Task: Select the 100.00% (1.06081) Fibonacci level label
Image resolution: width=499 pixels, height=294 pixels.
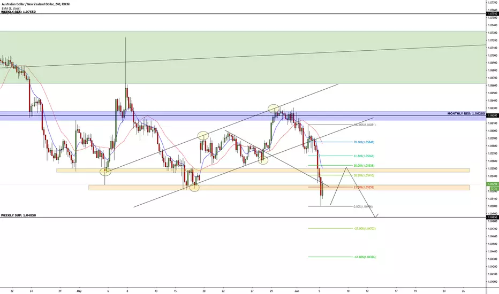Action: [365, 125]
